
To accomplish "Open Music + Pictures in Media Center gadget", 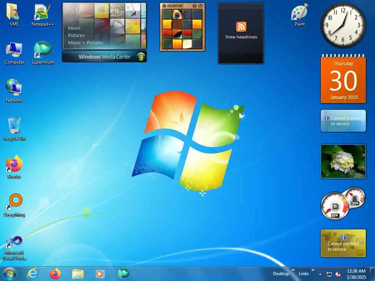I will coord(85,43).
